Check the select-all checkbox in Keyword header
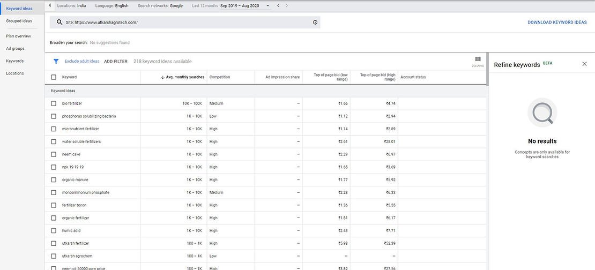This screenshot has width=595, height=270. [x=54, y=77]
